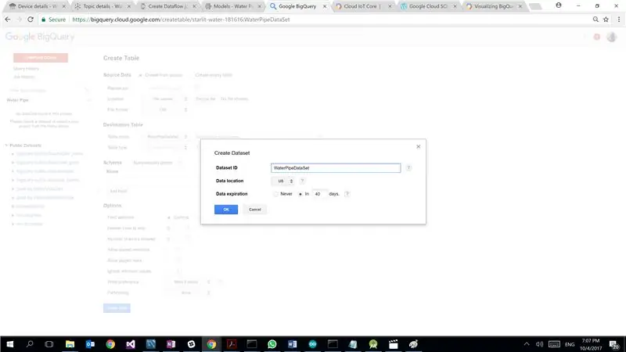626x352 pixels.
Task: Click the ENG language indicator
Action: pyautogui.click(x=570, y=344)
